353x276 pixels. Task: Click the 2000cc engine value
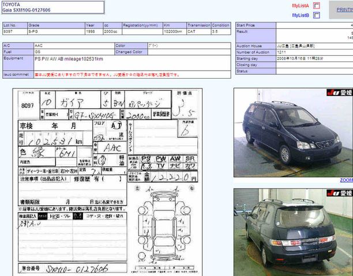[x=112, y=32]
